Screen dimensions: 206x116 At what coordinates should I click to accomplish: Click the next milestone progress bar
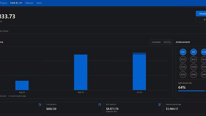[x=192, y=91]
